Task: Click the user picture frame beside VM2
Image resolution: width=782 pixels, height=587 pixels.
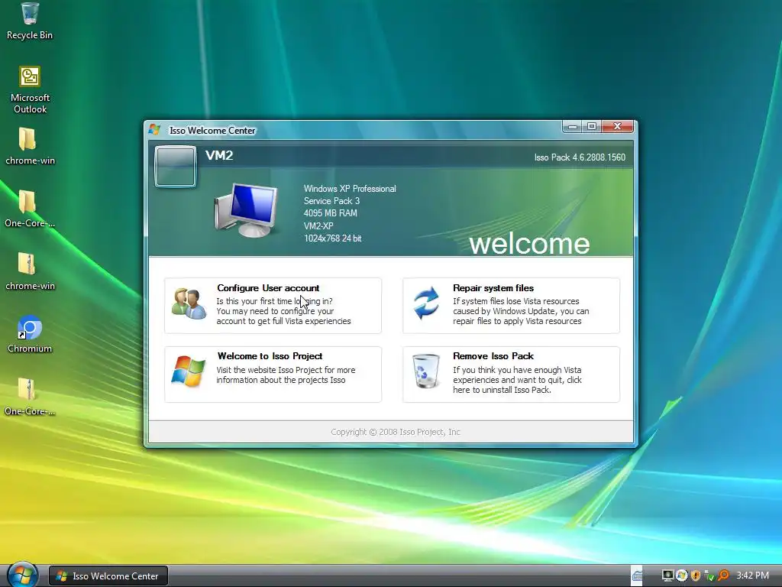Action: [175, 166]
